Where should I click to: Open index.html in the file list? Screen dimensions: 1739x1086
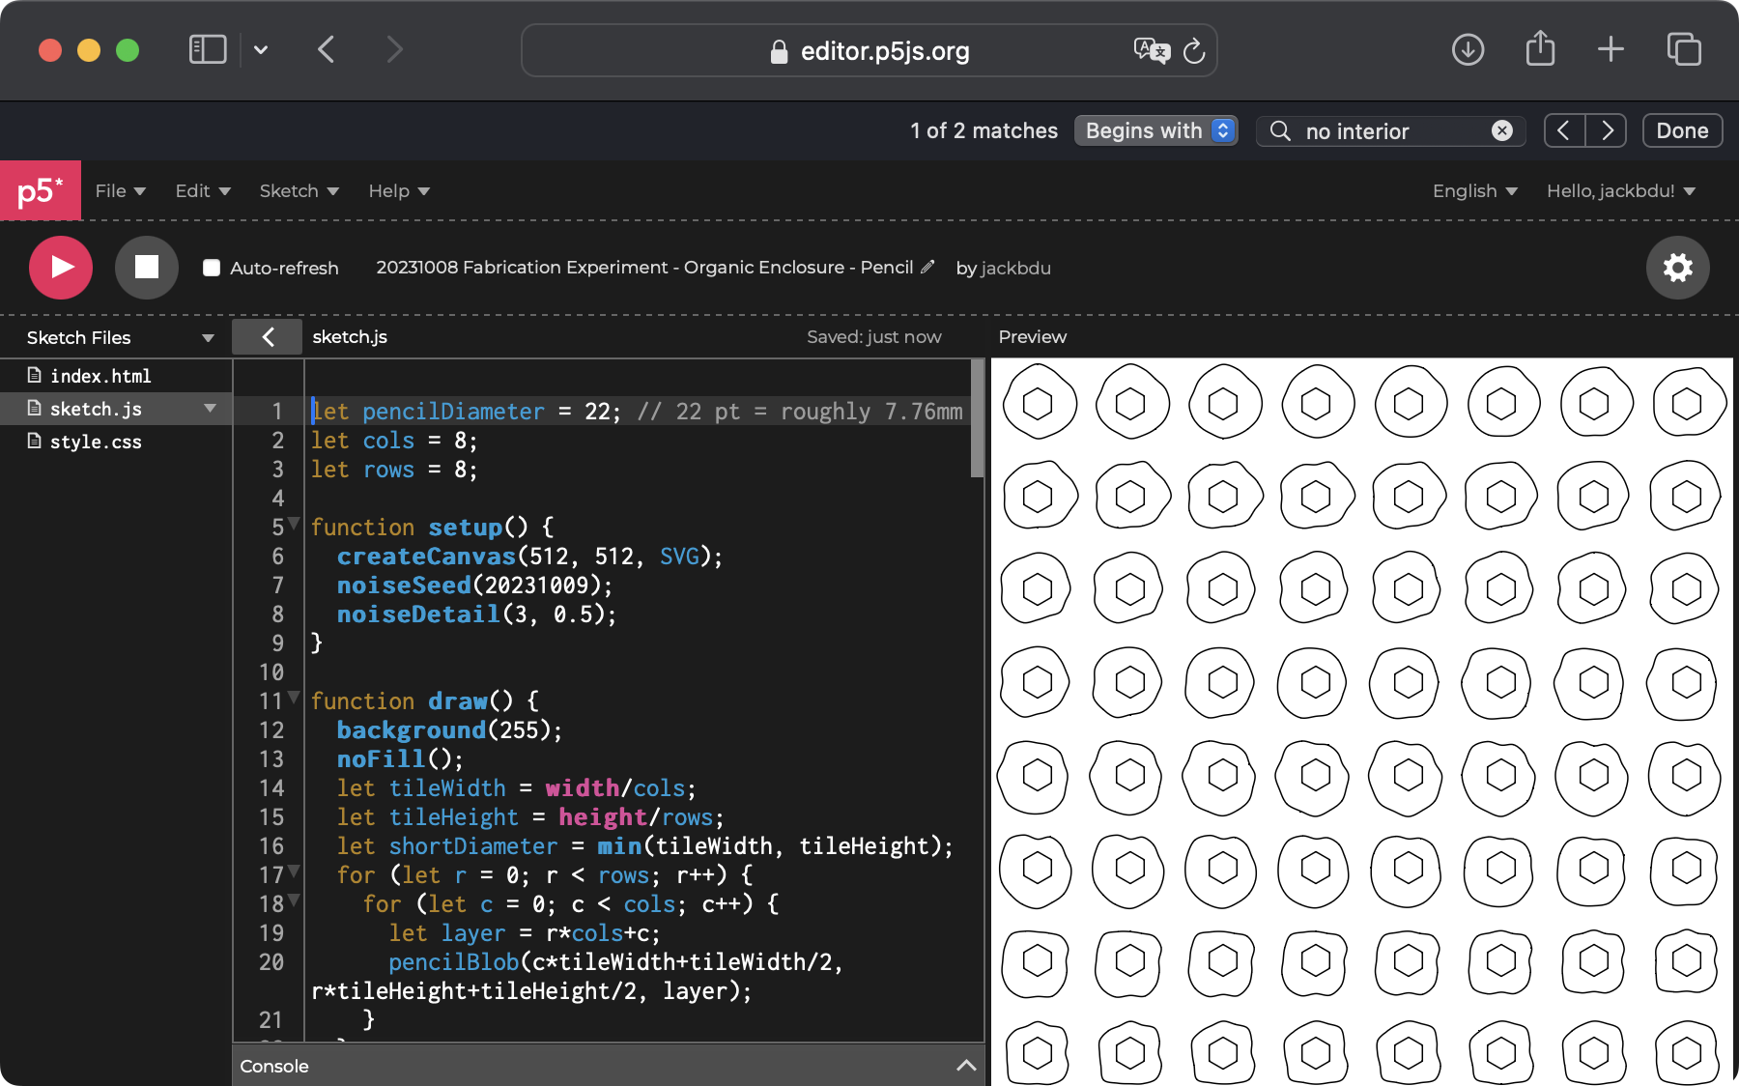[x=100, y=376]
